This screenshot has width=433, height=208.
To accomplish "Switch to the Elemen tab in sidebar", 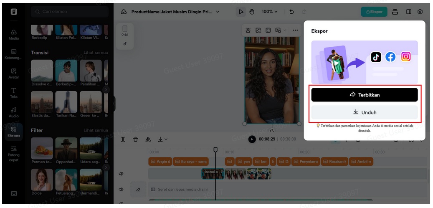I will tap(14, 132).
